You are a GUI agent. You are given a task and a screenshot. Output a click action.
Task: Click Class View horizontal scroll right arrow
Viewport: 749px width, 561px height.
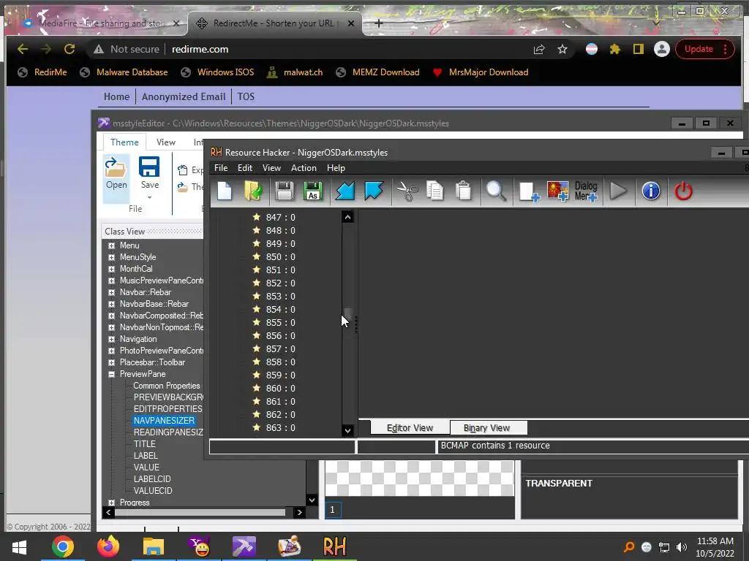(299, 512)
